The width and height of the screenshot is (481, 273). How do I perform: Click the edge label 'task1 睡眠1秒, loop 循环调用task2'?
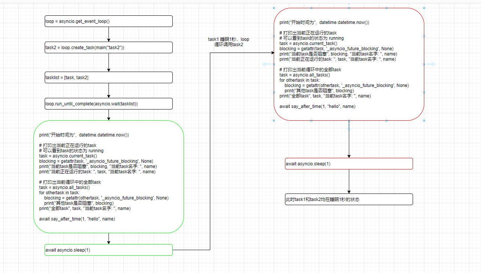point(229,42)
